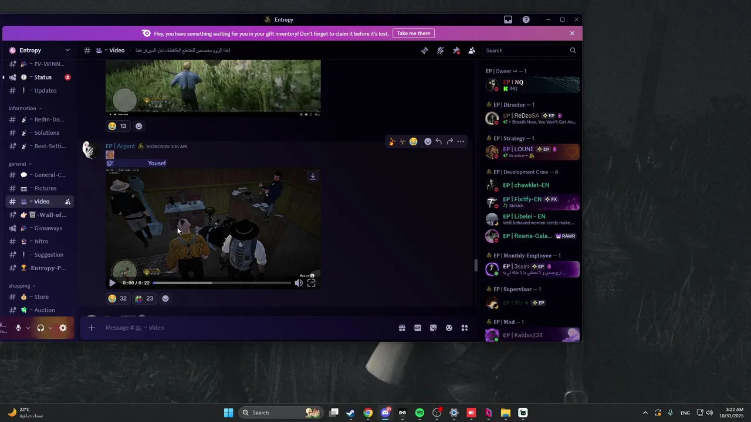Toggle laughing reaction with 32 count

click(117, 298)
